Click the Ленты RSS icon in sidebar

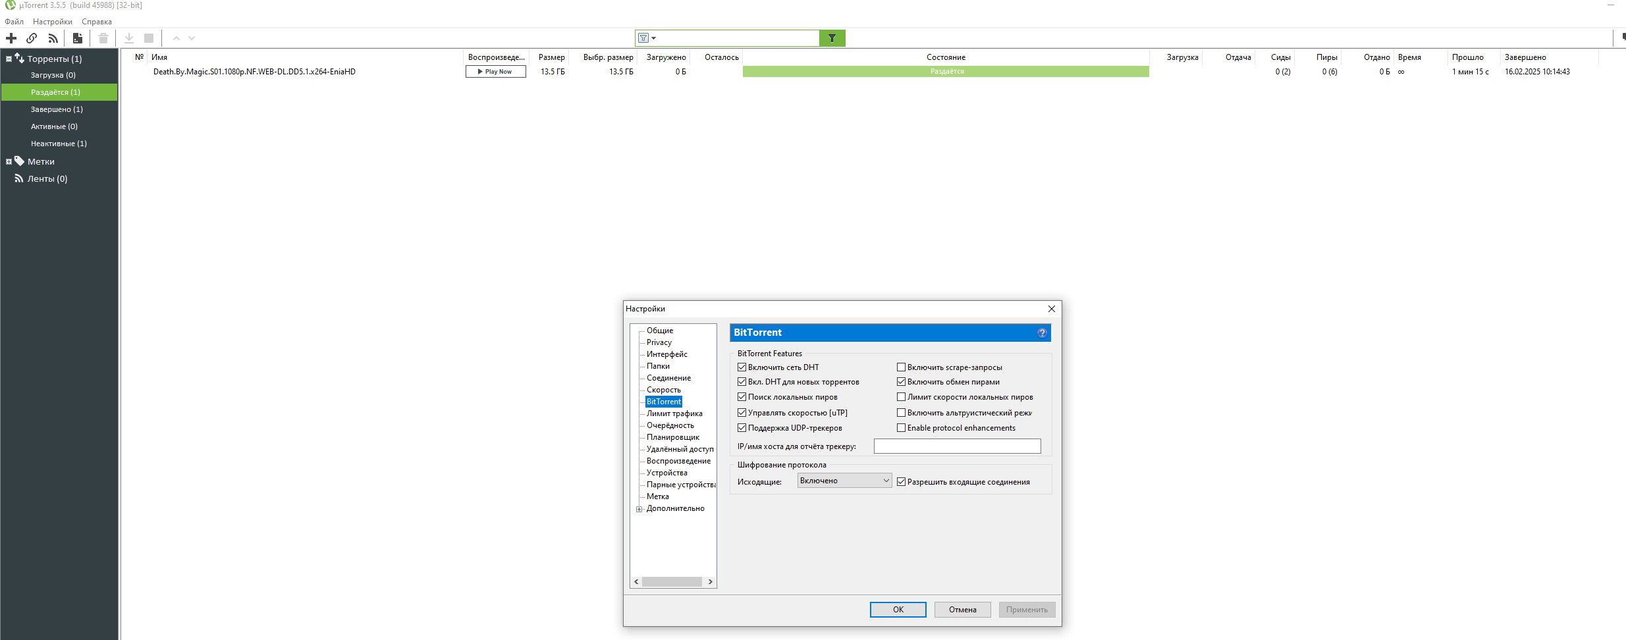[19, 178]
